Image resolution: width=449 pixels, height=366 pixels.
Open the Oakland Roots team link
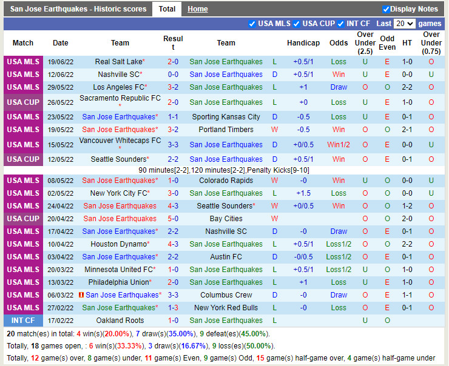point(120,321)
